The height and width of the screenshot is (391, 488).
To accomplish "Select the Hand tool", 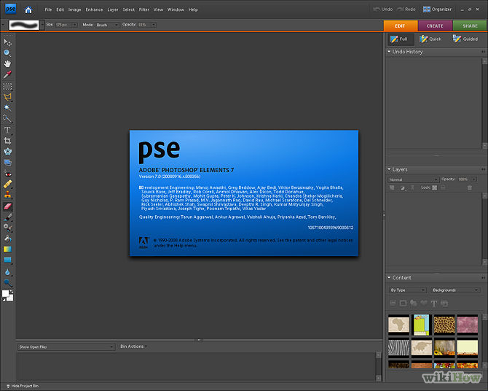I will 7,64.
